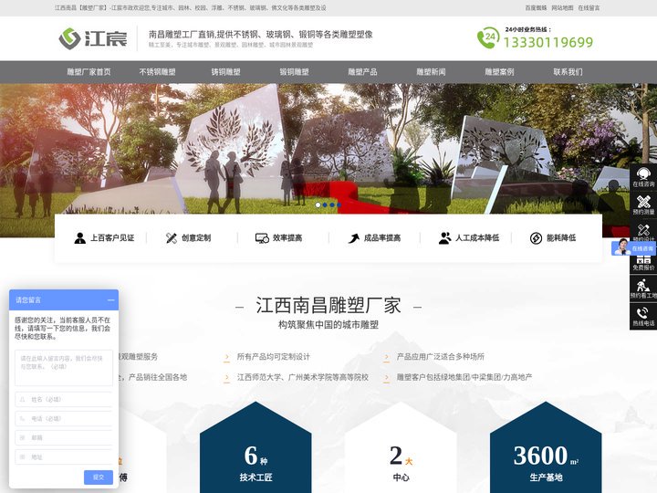Click the blue floating 在线咨询 avatar button

click(x=633, y=248)
